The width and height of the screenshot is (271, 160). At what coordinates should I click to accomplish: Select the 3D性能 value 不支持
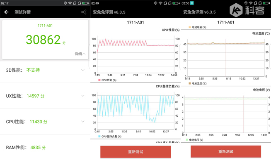click(33, 70)
